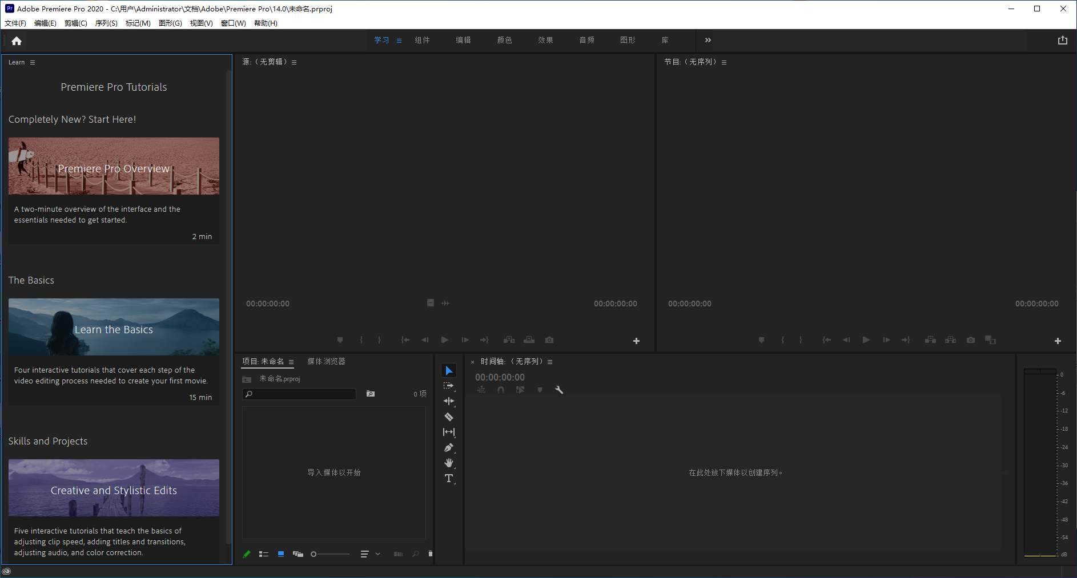This screenshot has height=578, width=1077.
Task: Select the Type tool
Action: pyautogui.click(x=449, y=478)
